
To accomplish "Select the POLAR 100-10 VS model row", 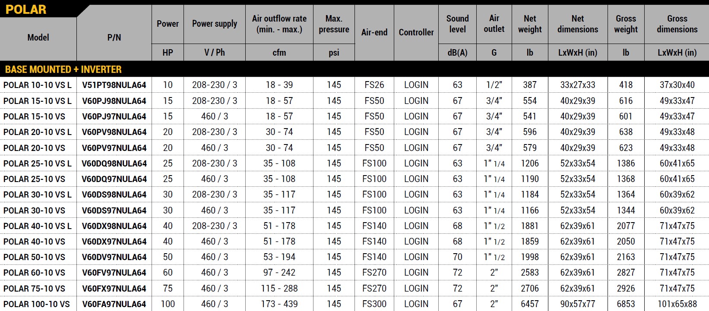I will pos(36,304).
